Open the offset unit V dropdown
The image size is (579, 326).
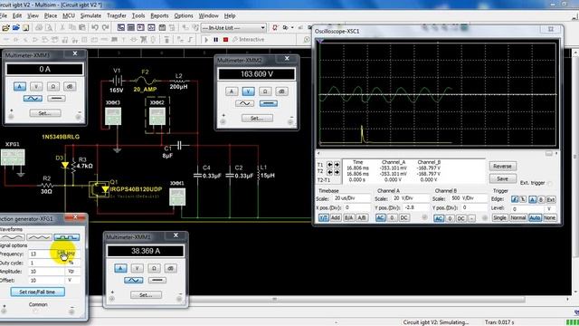[x=72, y=280]
